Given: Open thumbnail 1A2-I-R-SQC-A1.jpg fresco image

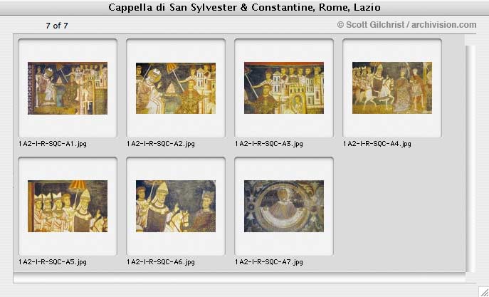Looking at the screenshot, I should 68,88.
